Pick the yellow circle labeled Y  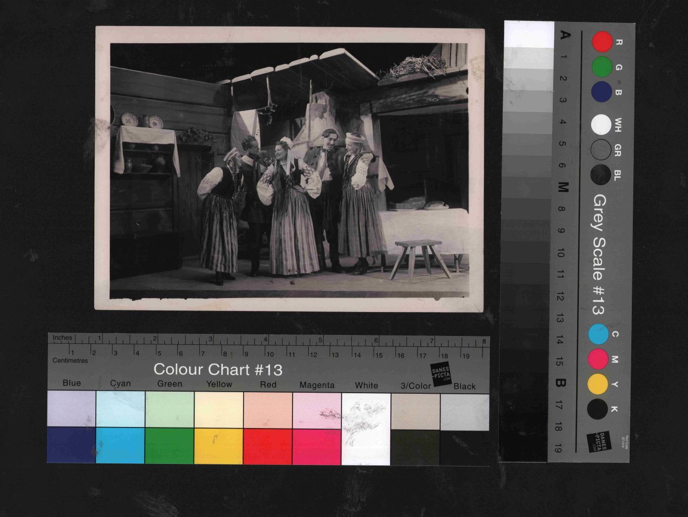597,384
